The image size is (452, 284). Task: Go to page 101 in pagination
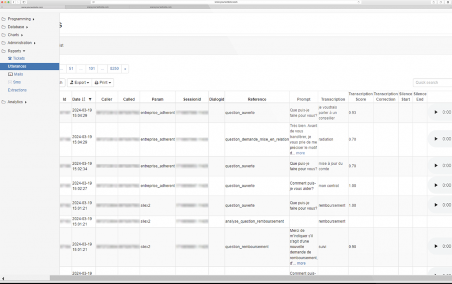[92, 68]
